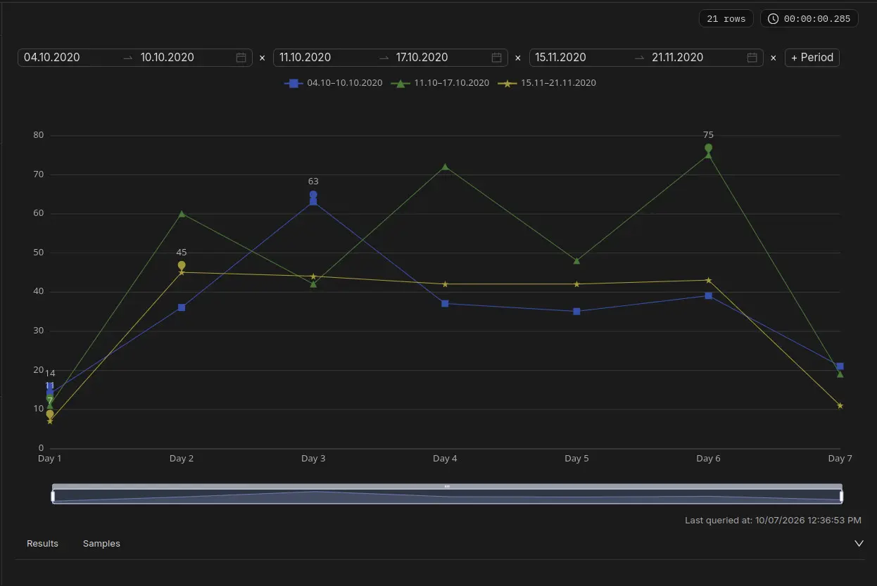This screenshot has width=877, height=586.
Task: Remove the 11.10.2020–17.10.2020 period with its ×
Action: tap(518, 58)
